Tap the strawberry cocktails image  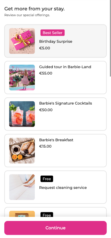pos(22,114)
